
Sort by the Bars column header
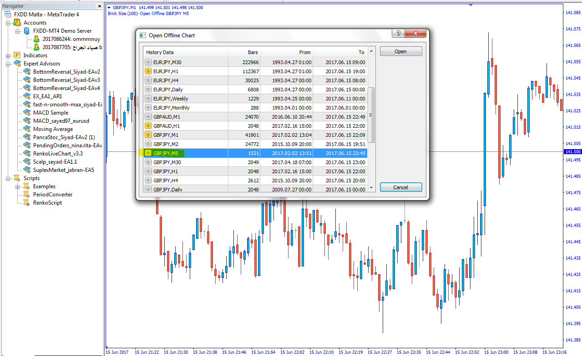(244, 52)
